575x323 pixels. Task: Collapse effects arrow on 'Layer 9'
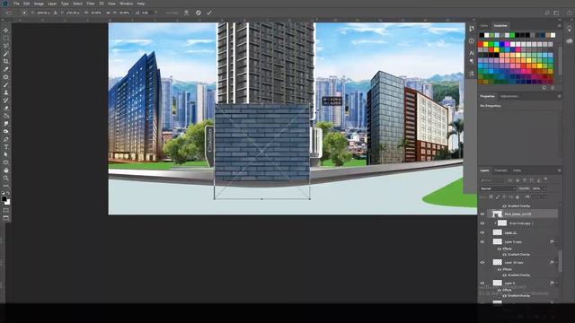[557, 284]
